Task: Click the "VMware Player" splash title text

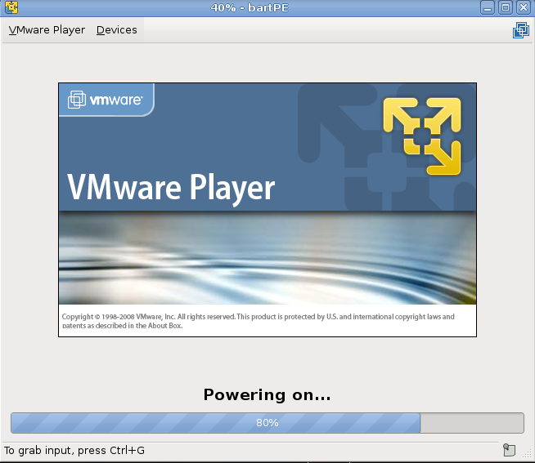Action: point(171,187)
